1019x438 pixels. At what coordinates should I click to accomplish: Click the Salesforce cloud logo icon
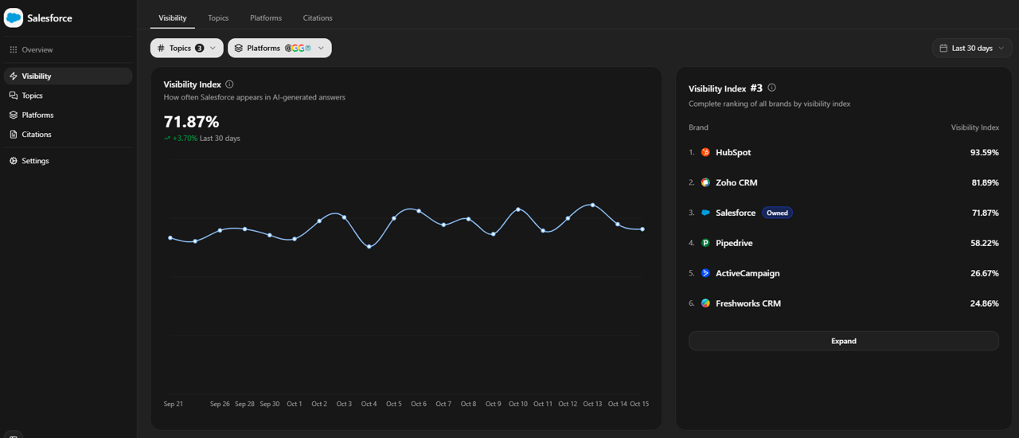(x=14, y=18)
